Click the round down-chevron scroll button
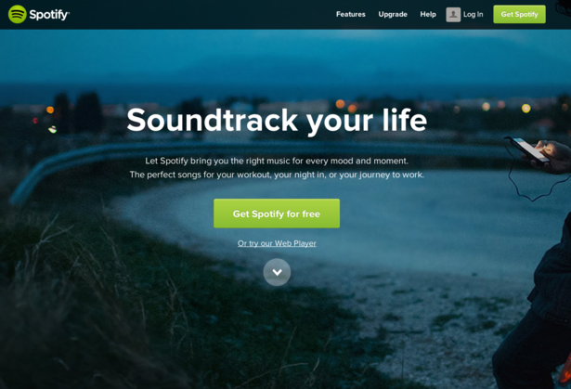 click(277, 272)
